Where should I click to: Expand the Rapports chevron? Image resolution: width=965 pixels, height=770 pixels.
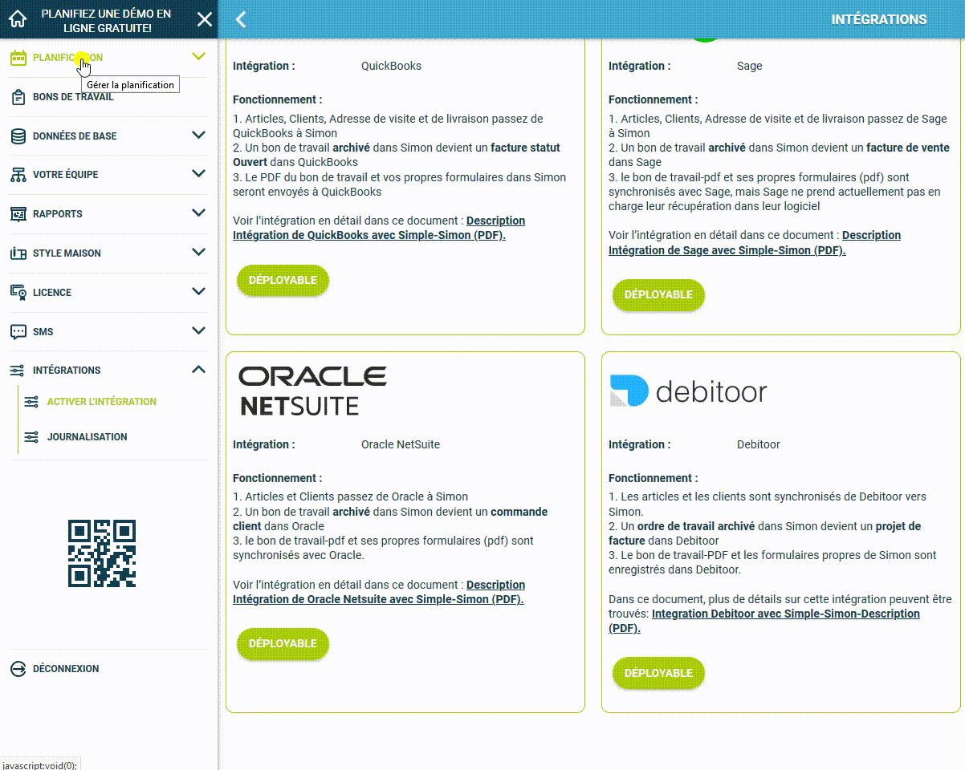click(199, 213)
